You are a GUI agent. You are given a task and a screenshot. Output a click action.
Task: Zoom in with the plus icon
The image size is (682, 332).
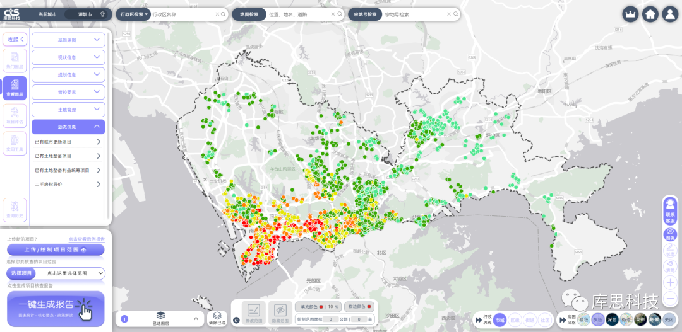[670, 282]
